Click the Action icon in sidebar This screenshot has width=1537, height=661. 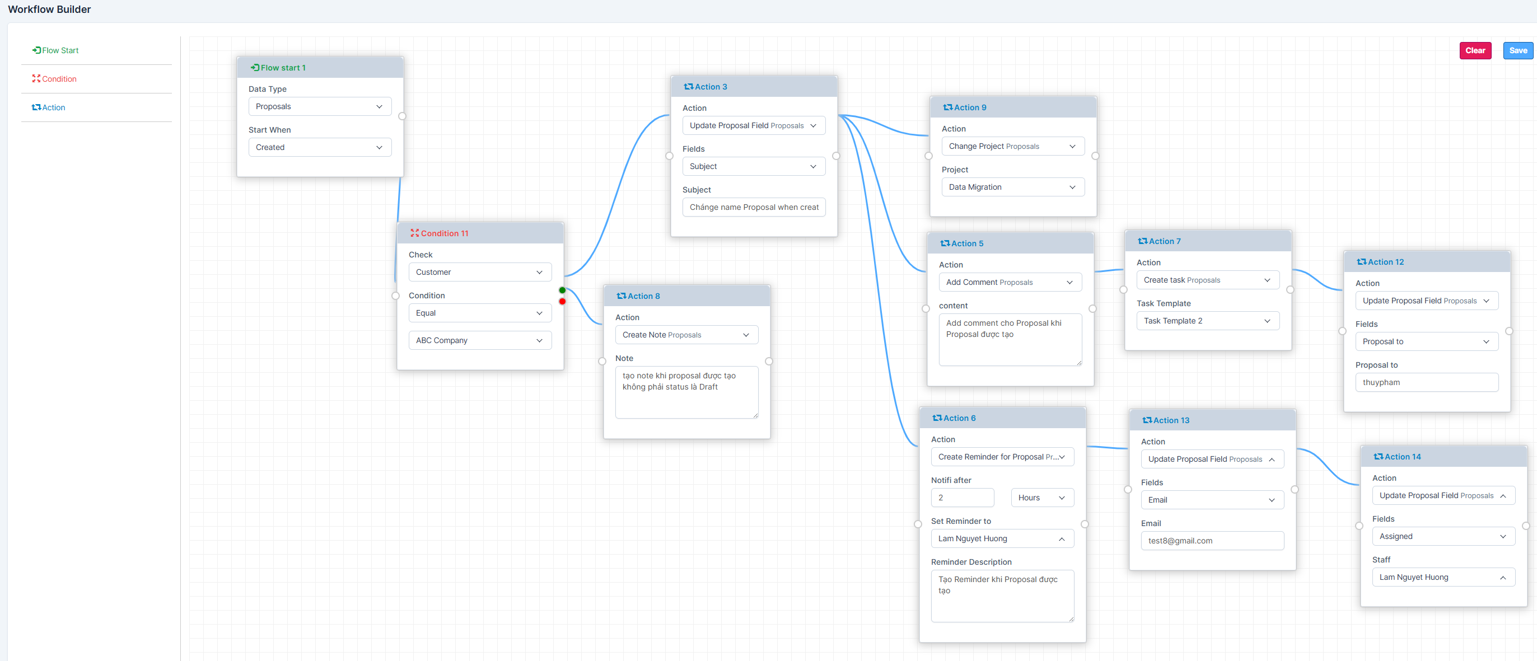point(36,107)
